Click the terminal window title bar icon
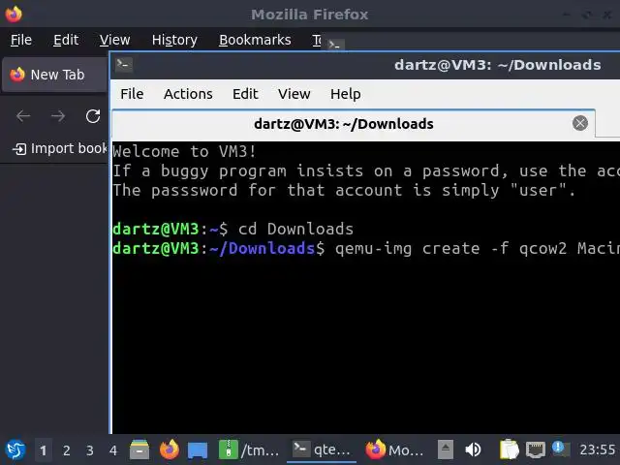This screenshot has height=465, width=620. click(124, 64)
